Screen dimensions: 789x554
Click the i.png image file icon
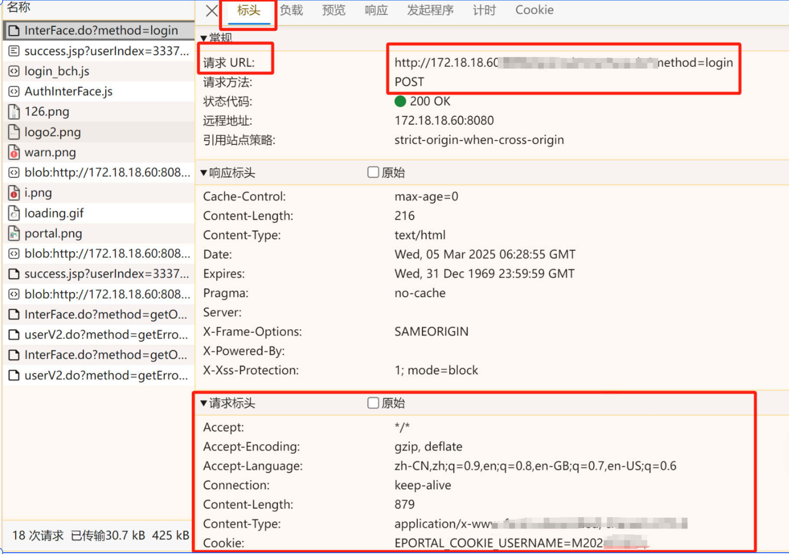click(x=14, y=193)
